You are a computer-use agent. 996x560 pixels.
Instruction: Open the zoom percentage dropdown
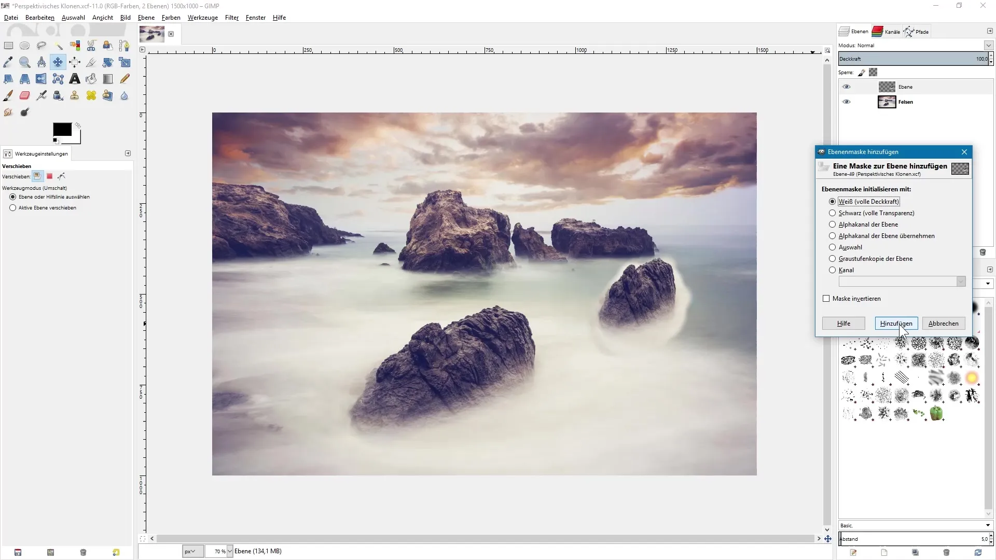pos(230,551)
